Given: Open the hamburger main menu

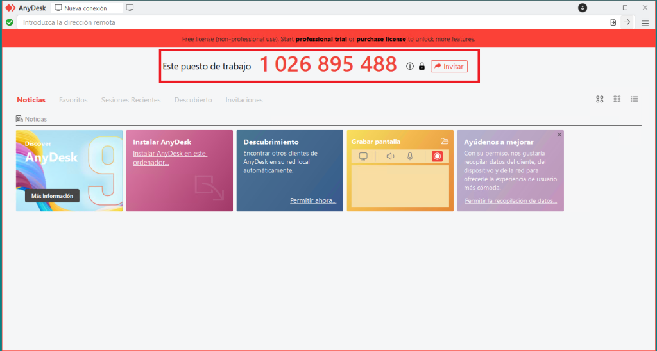Looking at the screenshot, I should coord(645,22).
